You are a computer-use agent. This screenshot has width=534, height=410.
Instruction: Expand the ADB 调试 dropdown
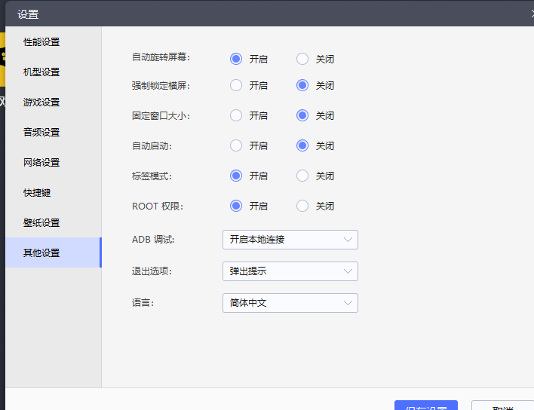pos(290,240)
